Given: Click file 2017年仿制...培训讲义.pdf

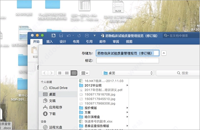Looking at the screenshot, I should (x=103, y=90).
